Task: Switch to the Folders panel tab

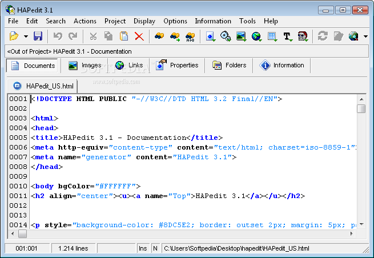Action: tap(229, 65)
